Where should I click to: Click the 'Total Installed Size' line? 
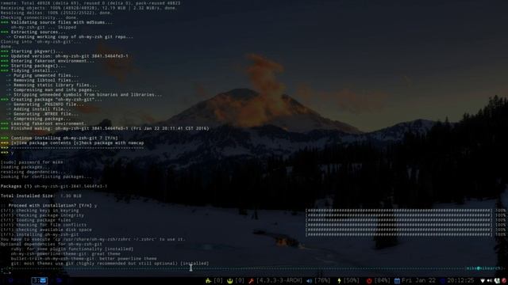click(x=41, y=196)
